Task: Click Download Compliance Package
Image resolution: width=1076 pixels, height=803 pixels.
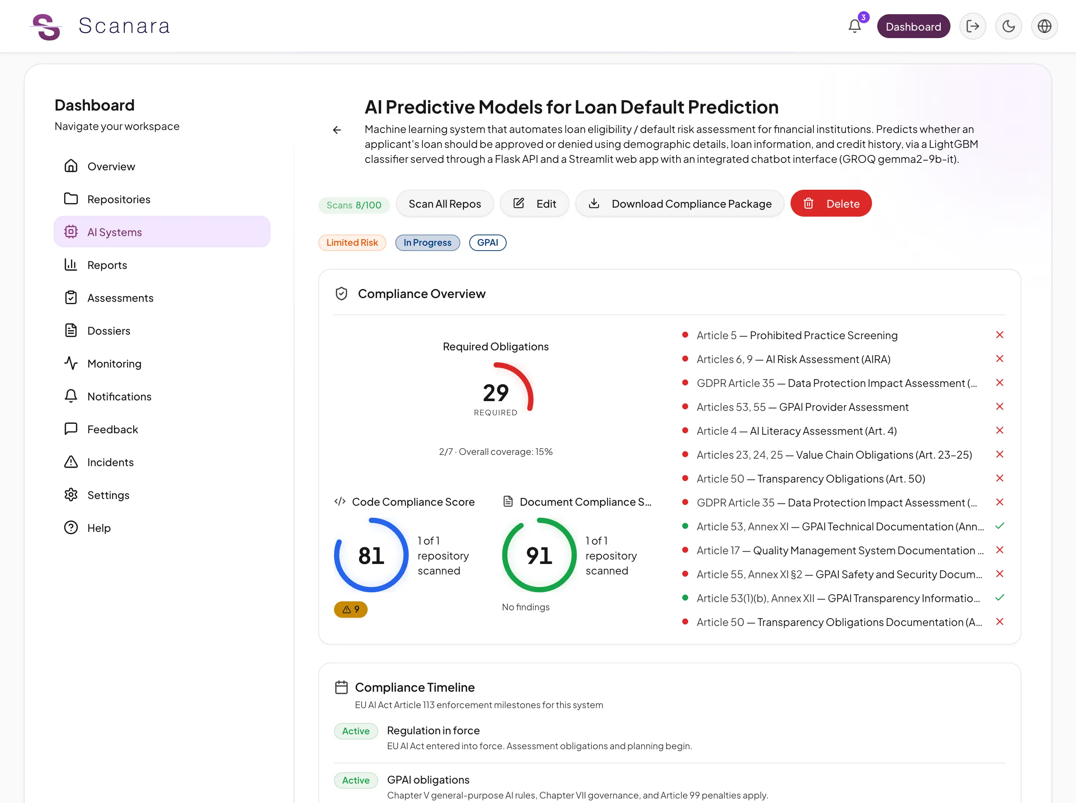Action: [x=680, y=204]
